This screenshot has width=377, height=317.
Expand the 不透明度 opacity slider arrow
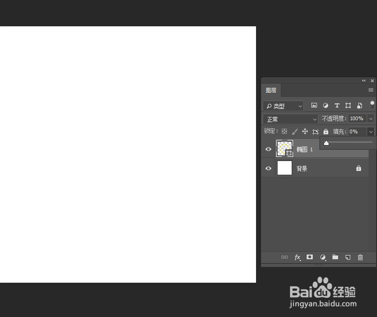click(371, 118)
